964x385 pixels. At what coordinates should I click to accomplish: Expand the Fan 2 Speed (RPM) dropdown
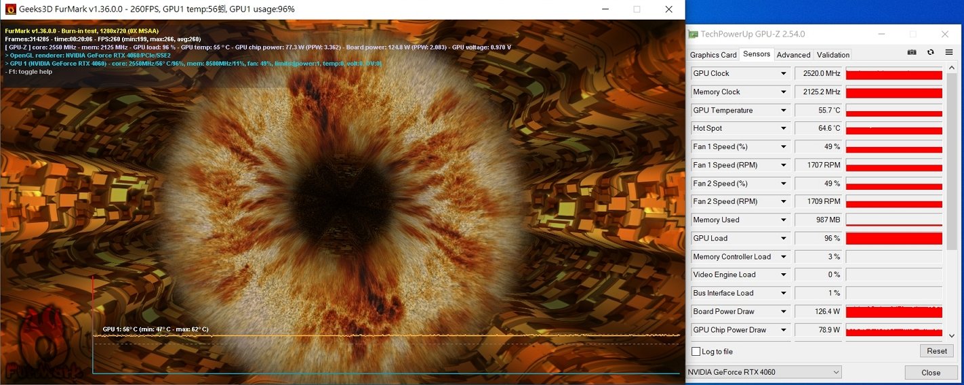tap(784, 201)
